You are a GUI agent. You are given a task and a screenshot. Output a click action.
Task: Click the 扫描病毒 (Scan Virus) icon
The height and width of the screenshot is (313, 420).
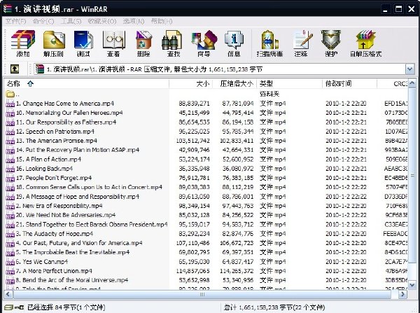point(269,40)
